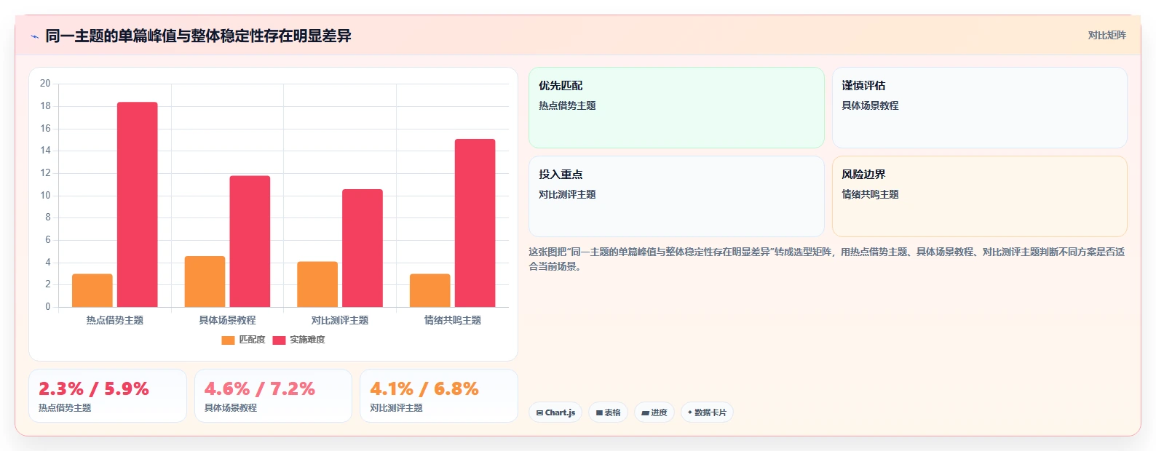Select the 2.3% / 5.9% stat card
1156x451 pixels.
coord(108,396)
